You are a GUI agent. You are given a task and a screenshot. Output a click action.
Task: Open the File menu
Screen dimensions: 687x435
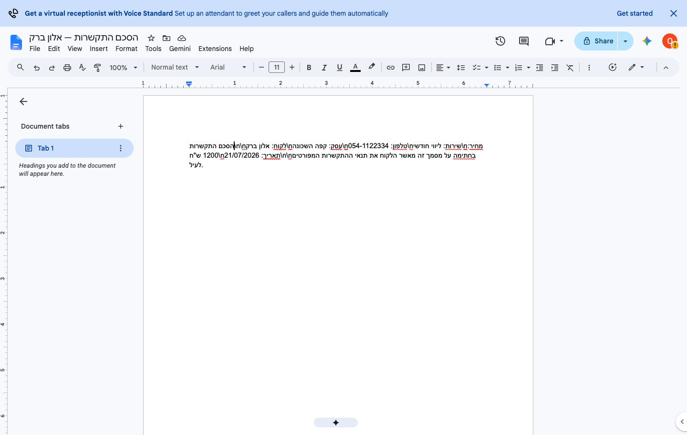click(35, 49)
